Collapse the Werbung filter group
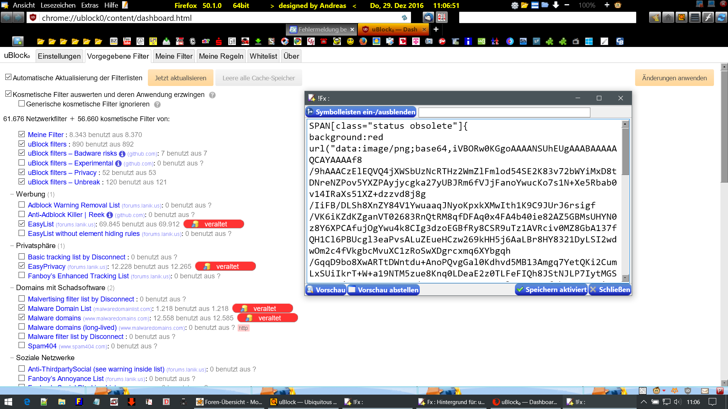 click(12, 194)
